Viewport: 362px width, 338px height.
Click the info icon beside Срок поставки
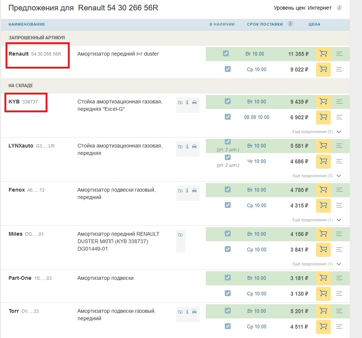pos(290,24)
